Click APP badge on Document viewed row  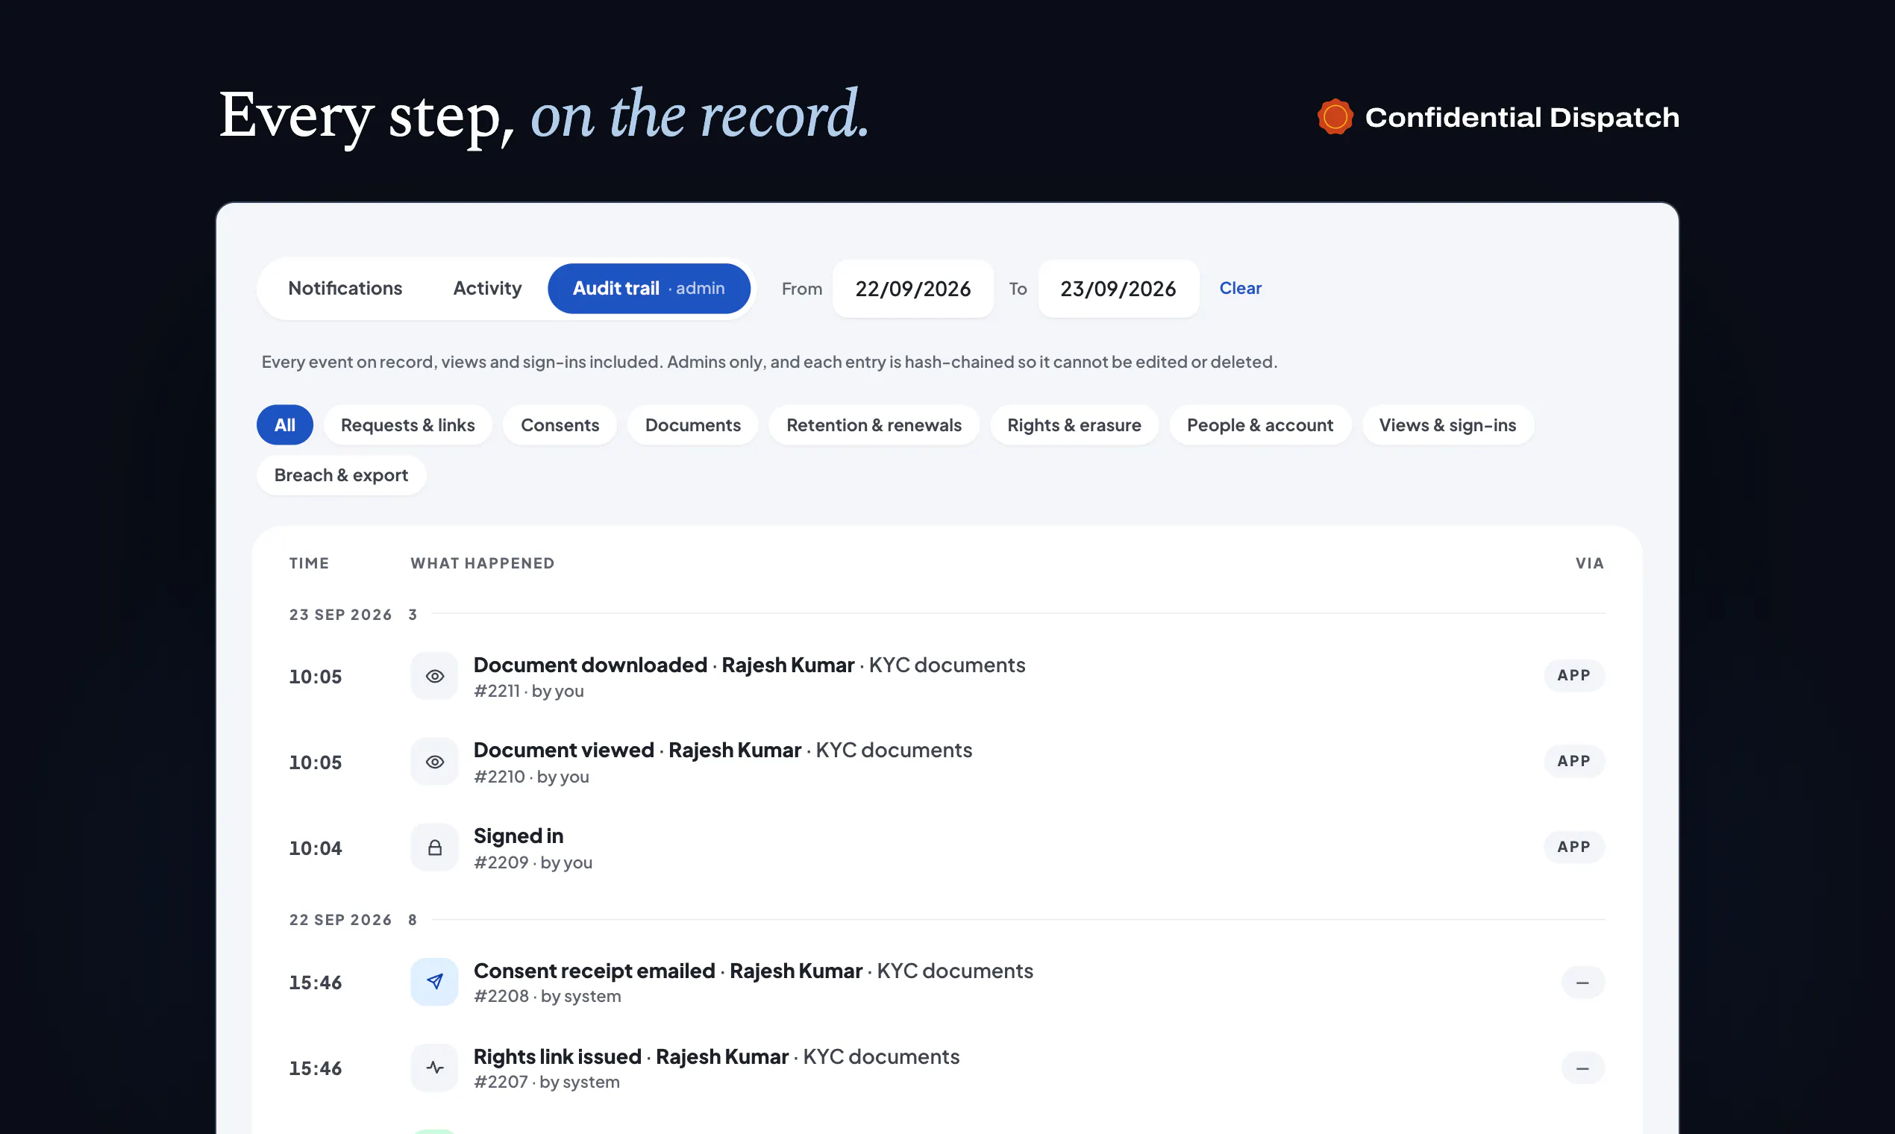1573,761
